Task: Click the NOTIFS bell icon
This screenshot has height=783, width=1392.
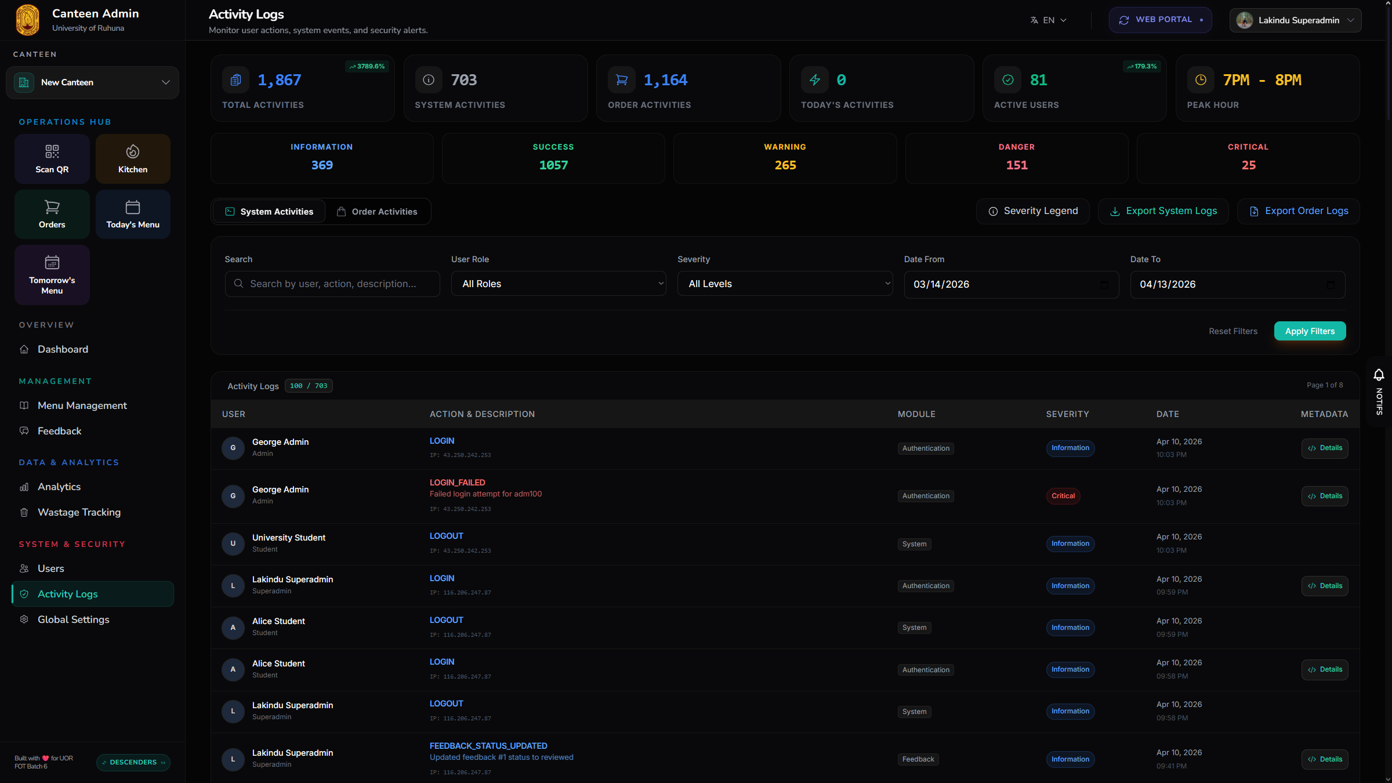Action: [1379, 375]
